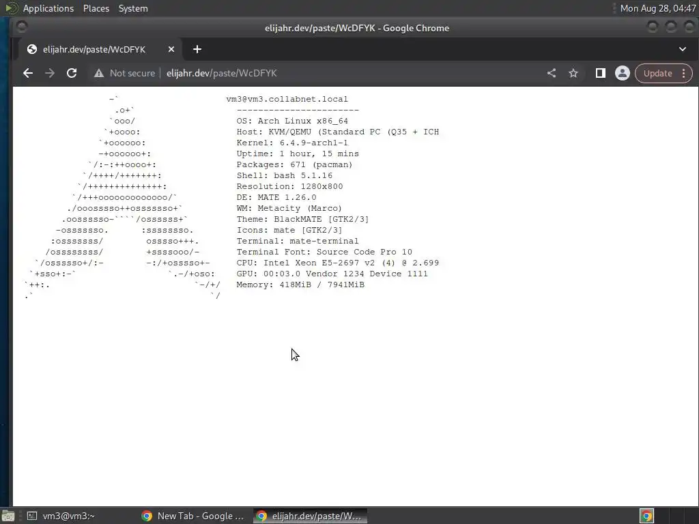Go back to the previous page
Image resolution: width=699 pixels, height=524 pixels.
(27, 73)
